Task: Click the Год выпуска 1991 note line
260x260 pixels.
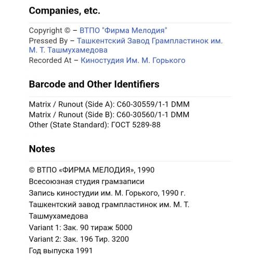Action: 61,251
